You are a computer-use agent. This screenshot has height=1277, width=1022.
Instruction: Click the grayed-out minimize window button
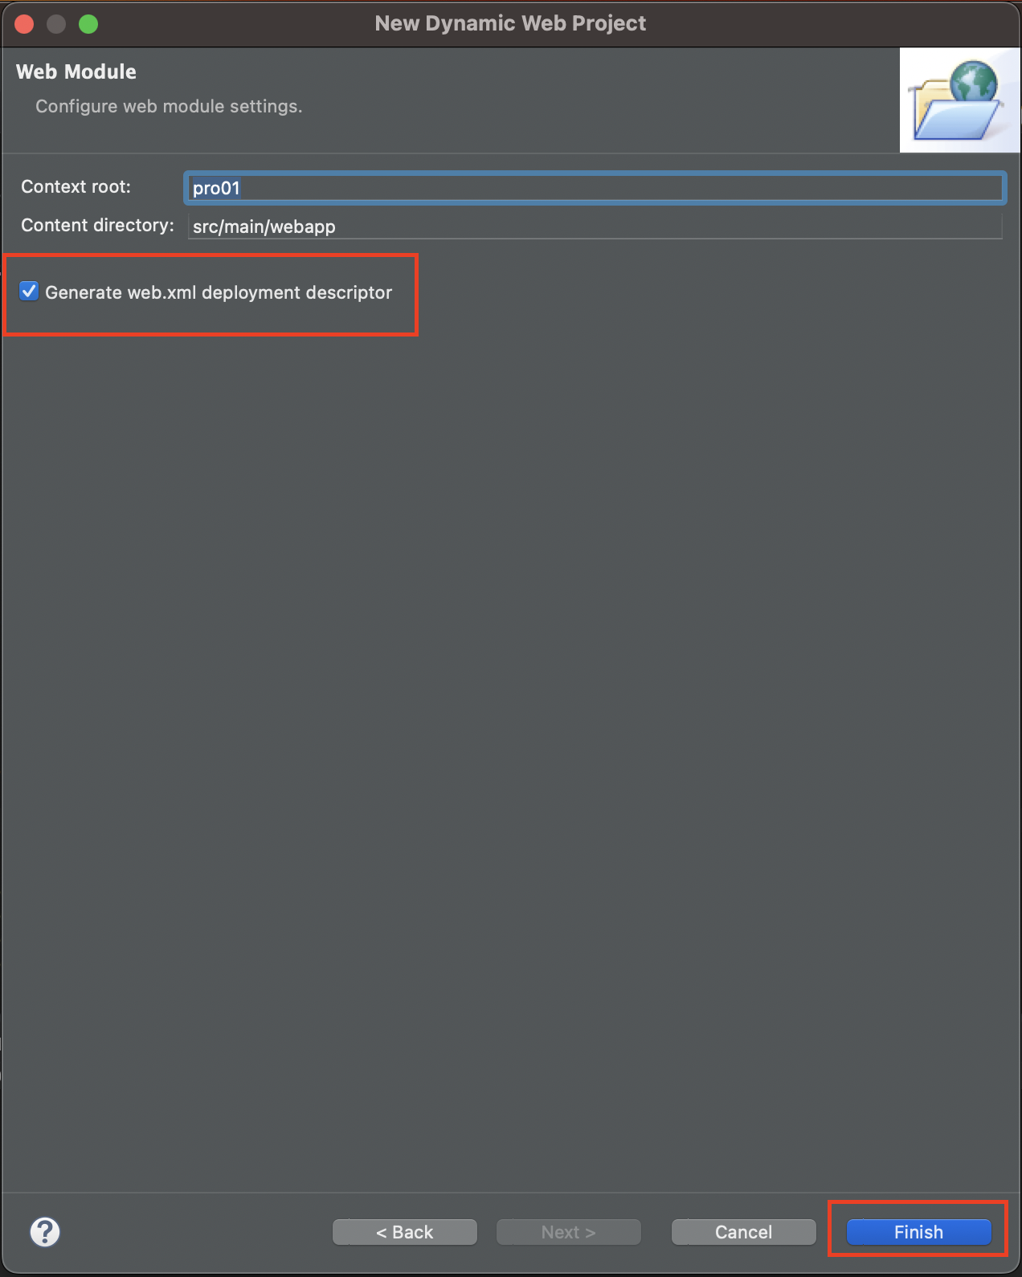[56, 24]
